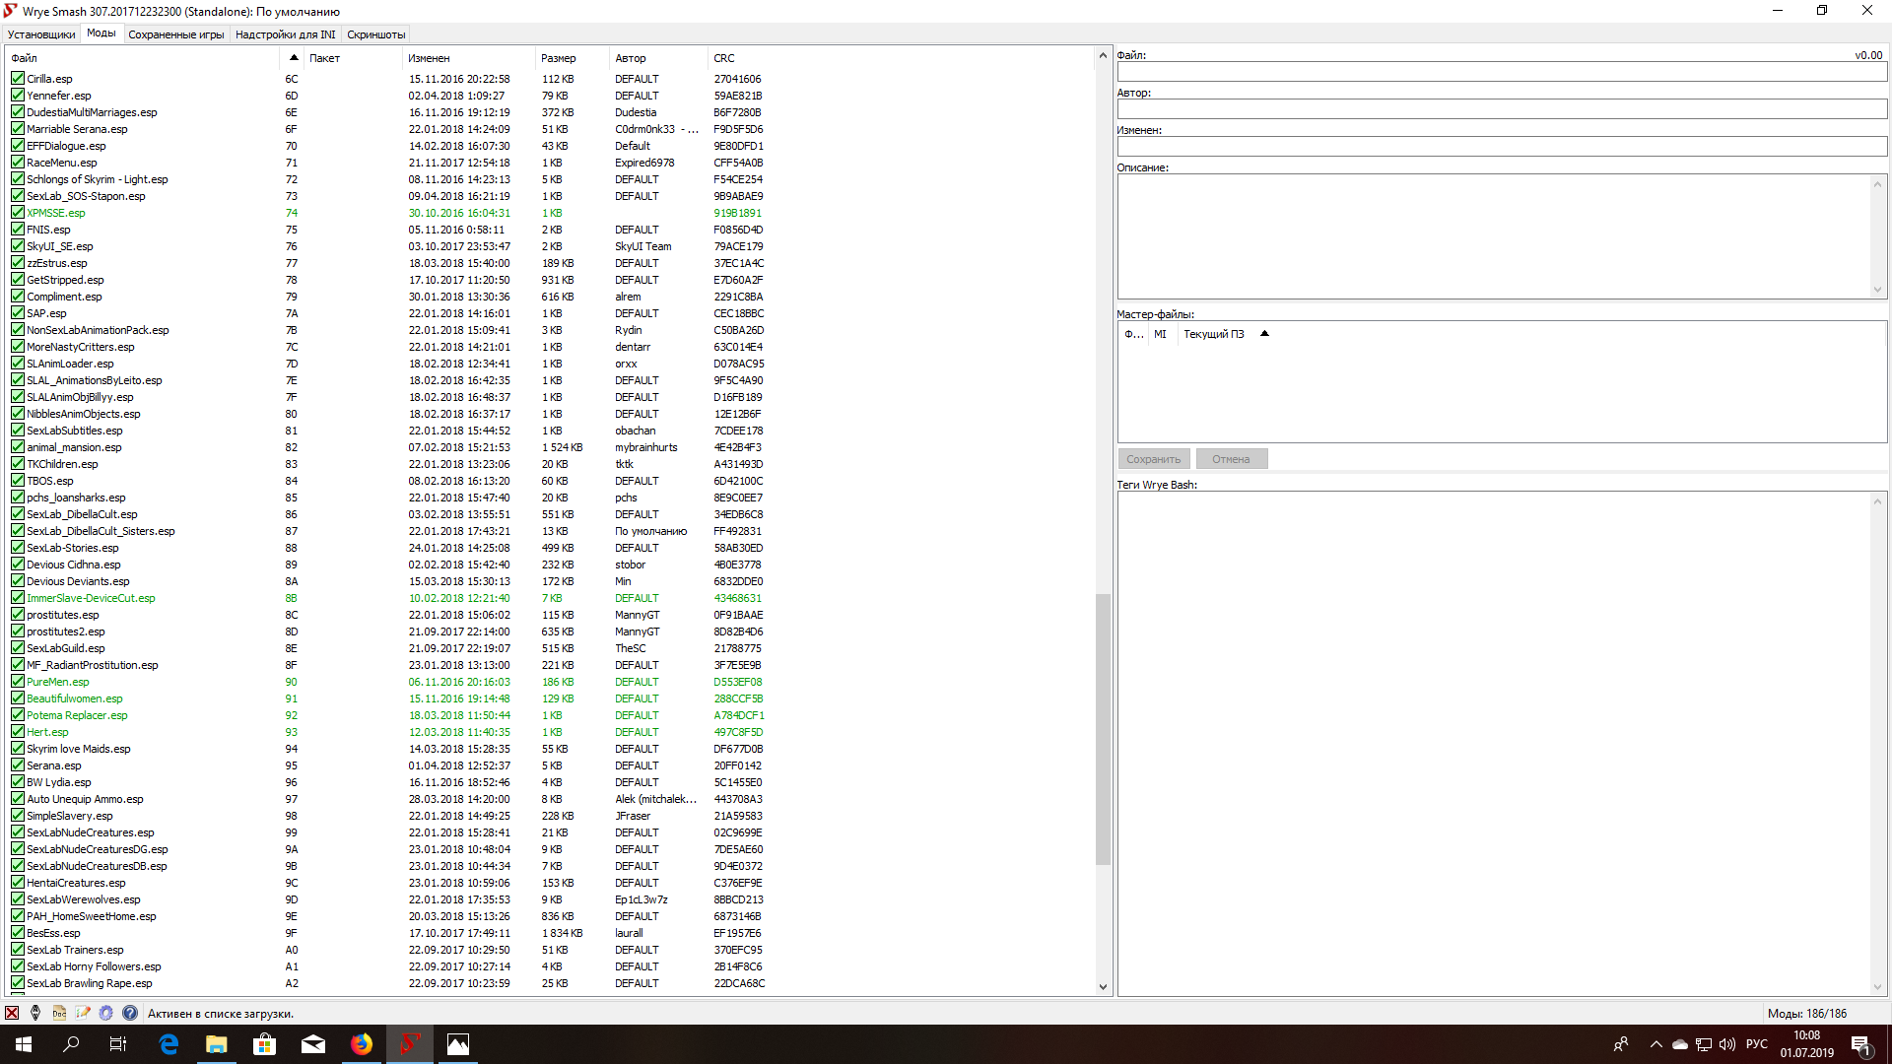
Task: Open Microsoft Store from the taskbar
Action: 265,1044
